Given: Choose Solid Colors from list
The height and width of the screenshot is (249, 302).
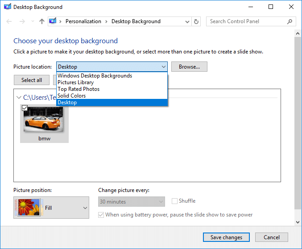Looking at the screenshot, I should click(112, 96).
